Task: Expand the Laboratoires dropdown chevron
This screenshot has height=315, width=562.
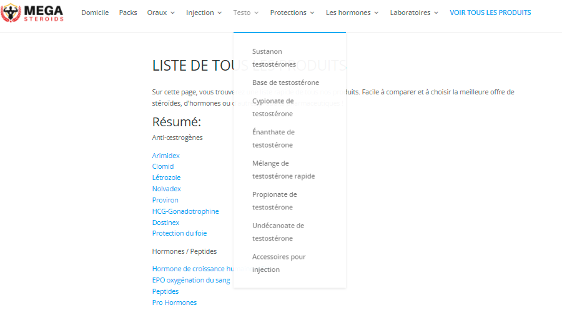Action: tap(436, 13)
